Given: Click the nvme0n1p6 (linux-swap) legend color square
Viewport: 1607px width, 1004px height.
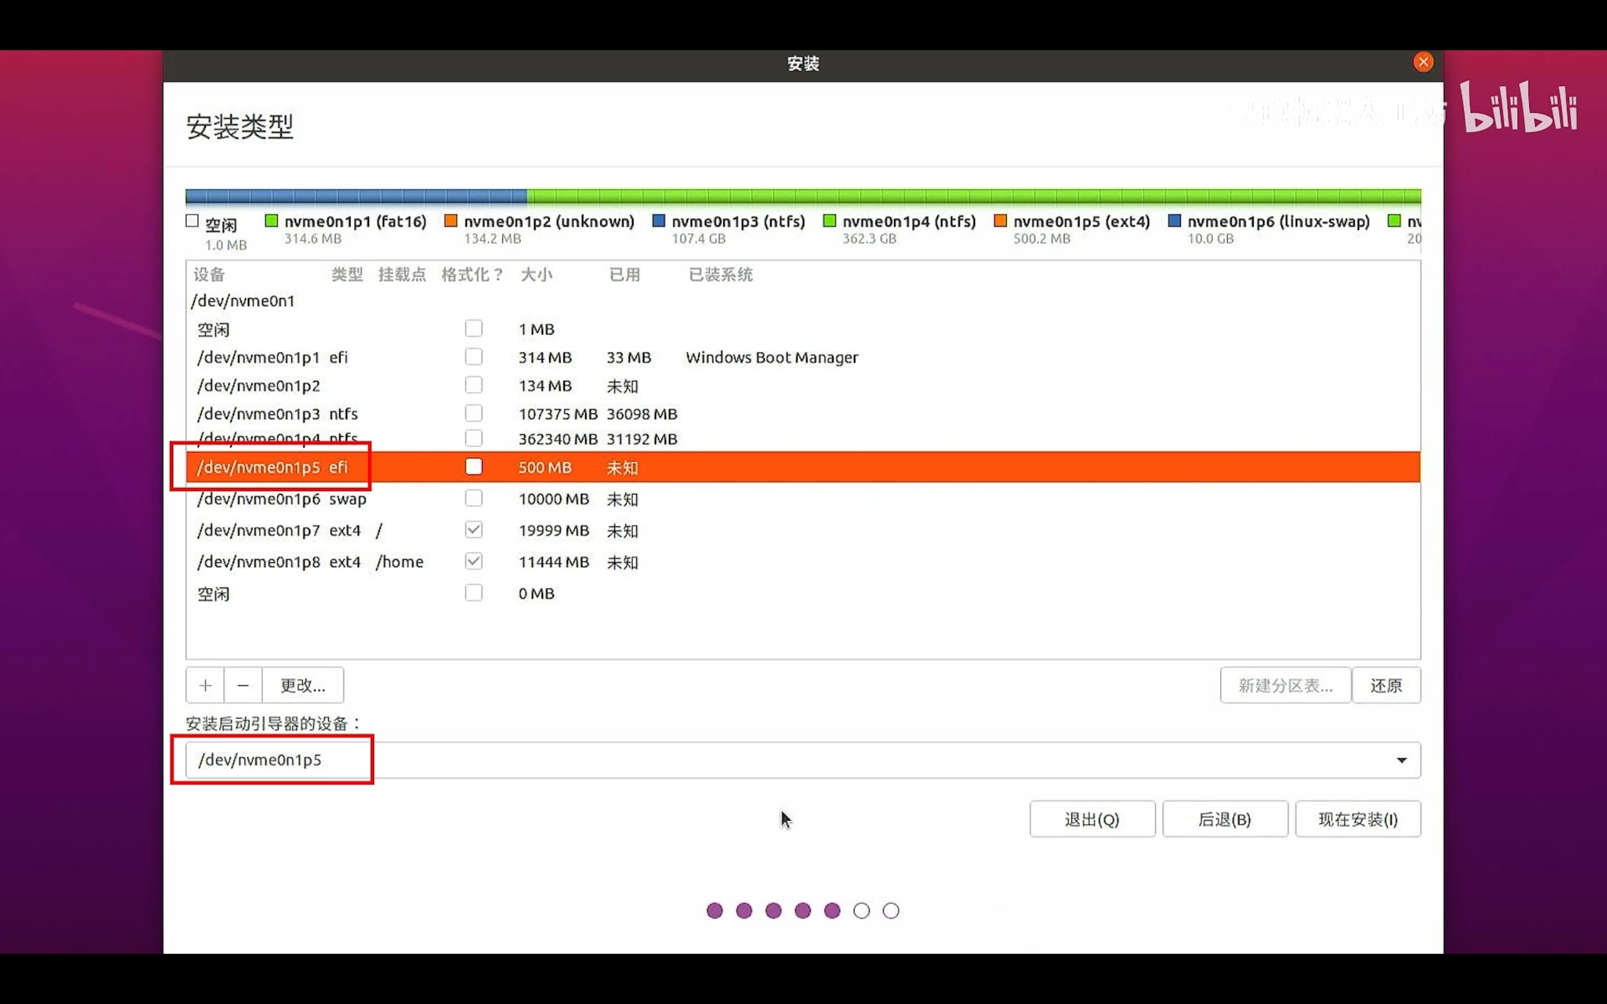Looking at the screenshot, I should coord(1174,221).
